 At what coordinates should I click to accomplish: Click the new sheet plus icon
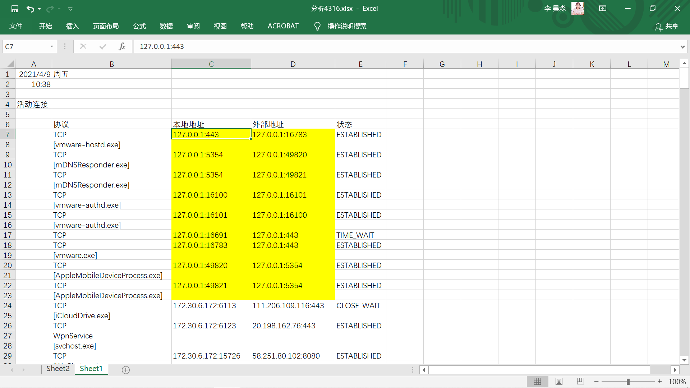(x=126, y=370)
